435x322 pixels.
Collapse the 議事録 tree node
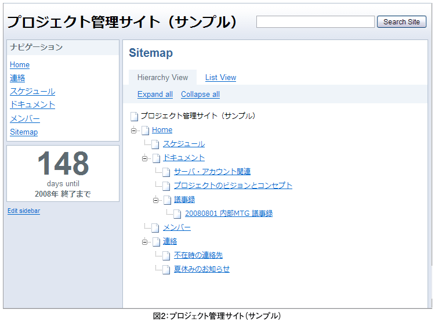[x=155, y=200]
